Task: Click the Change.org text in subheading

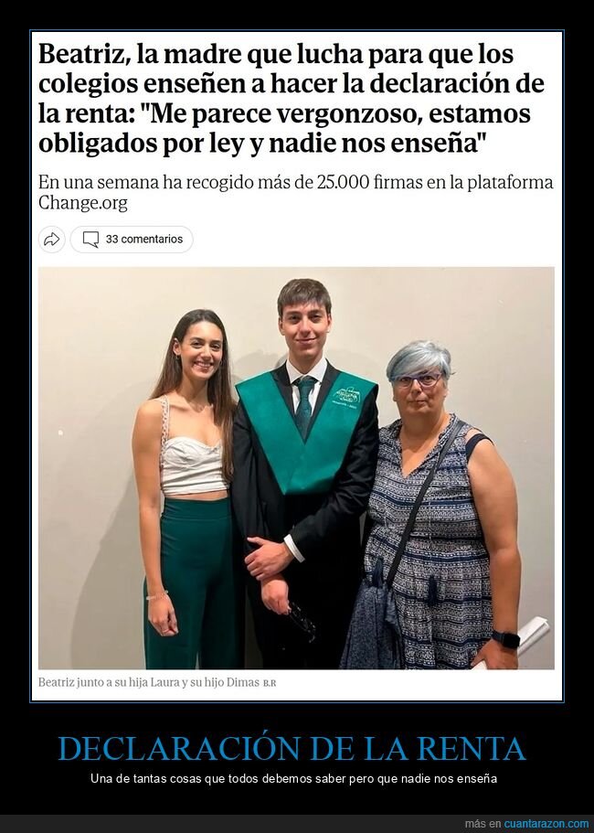Action: (x=83, y=203)
